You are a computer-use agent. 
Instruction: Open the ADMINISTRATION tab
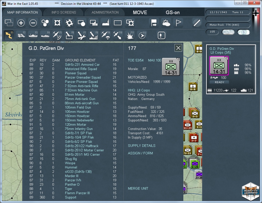click(x=105, y=12)
